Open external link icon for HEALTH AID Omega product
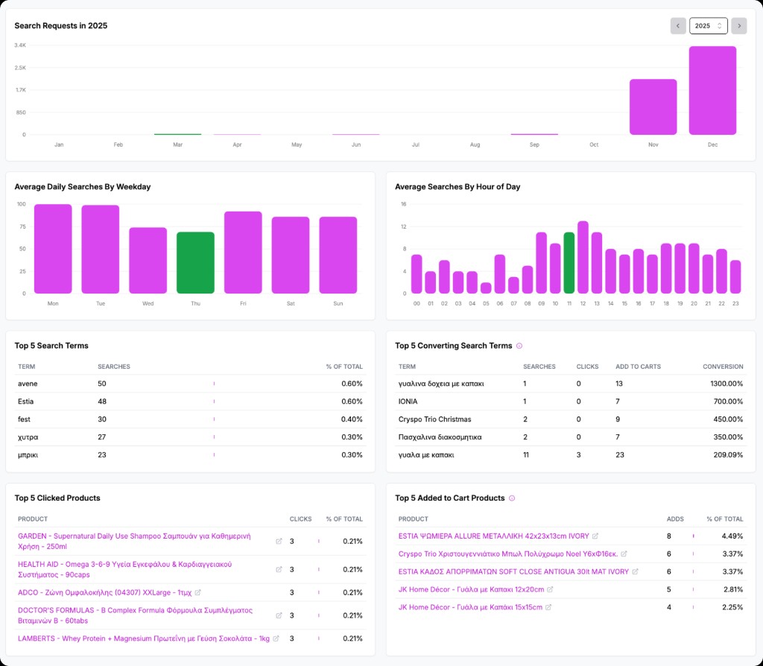This screenshot has height=666, width=763. click(279, 569)
